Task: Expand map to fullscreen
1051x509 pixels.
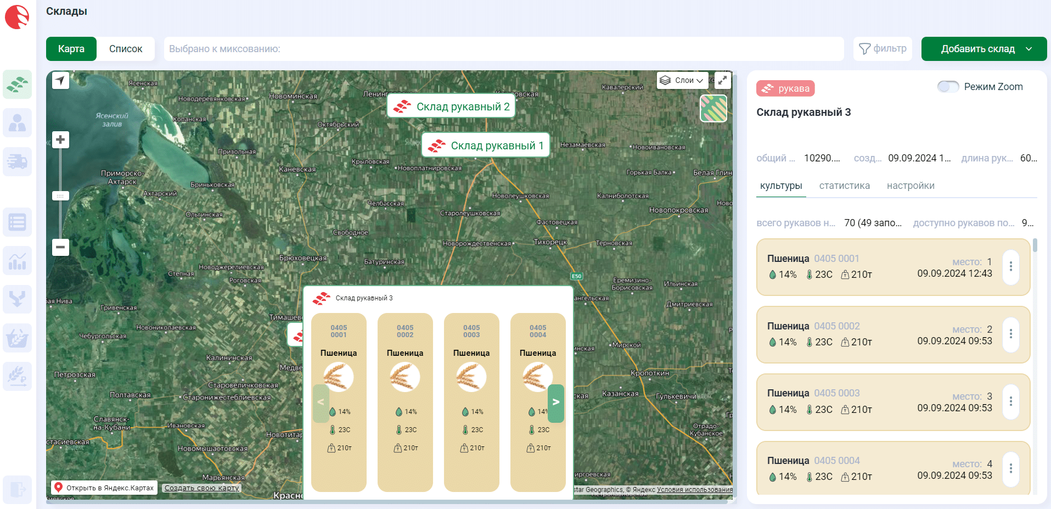Action: pyautogui.click(x=723, y=80)
